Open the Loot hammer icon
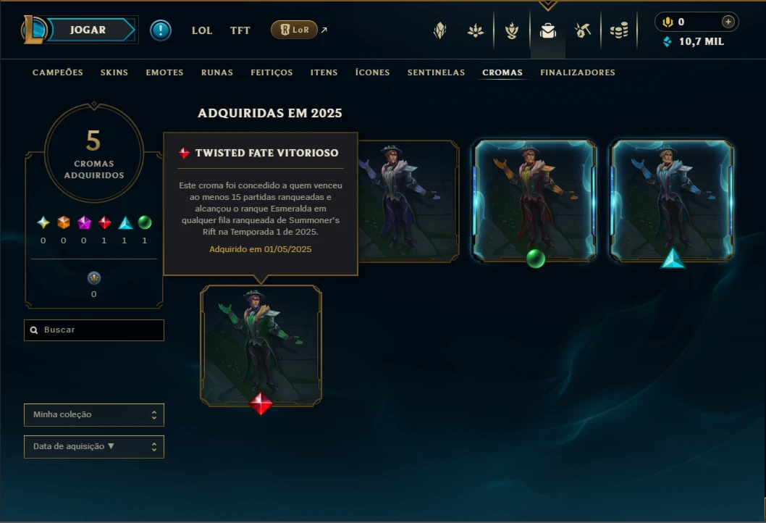This screenshot has height=523, width=766. (x=583, y=31)
